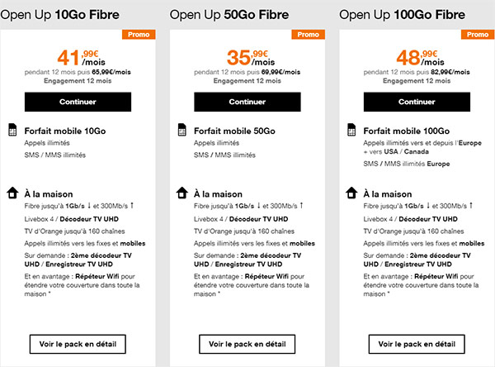Click SIM card icon in 50Go Fibre plan

tap(181, 131)
